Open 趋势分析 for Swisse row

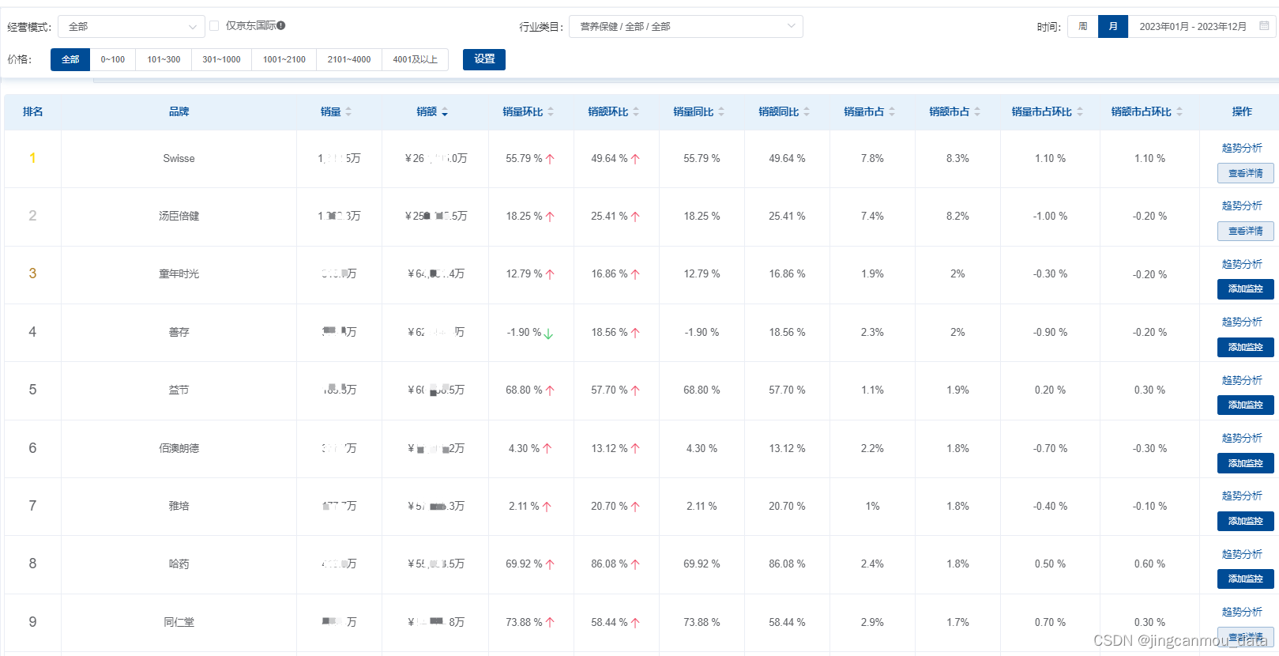[x=1242, y=148]
